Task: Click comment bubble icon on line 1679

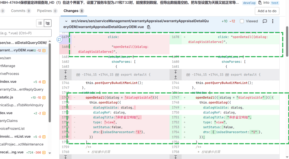Action: tap(59, 39)
